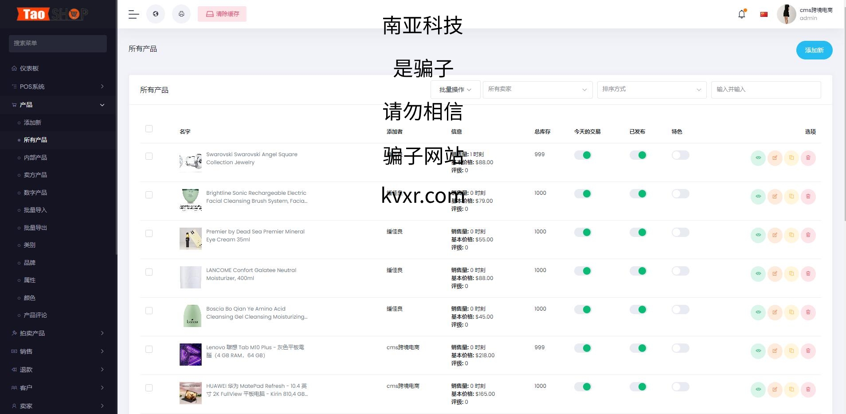This screenshot has width=846, height=414.
Task: Expand the 退款 sidebar menu
Action: point(58,370)
